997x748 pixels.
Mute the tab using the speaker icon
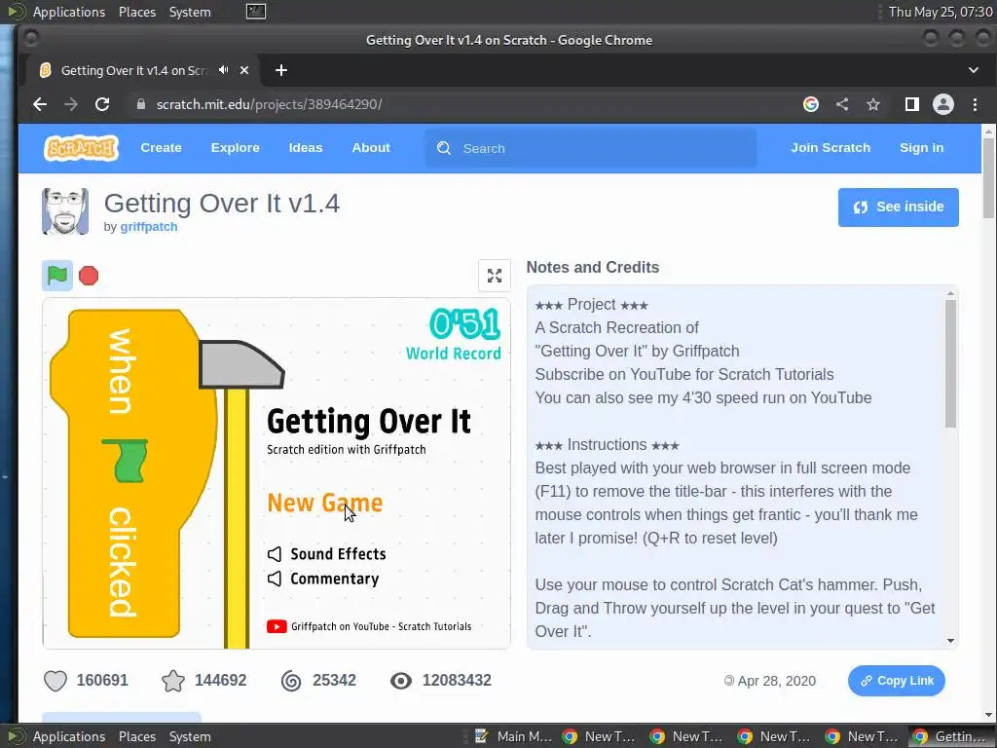tap(223, 70)
